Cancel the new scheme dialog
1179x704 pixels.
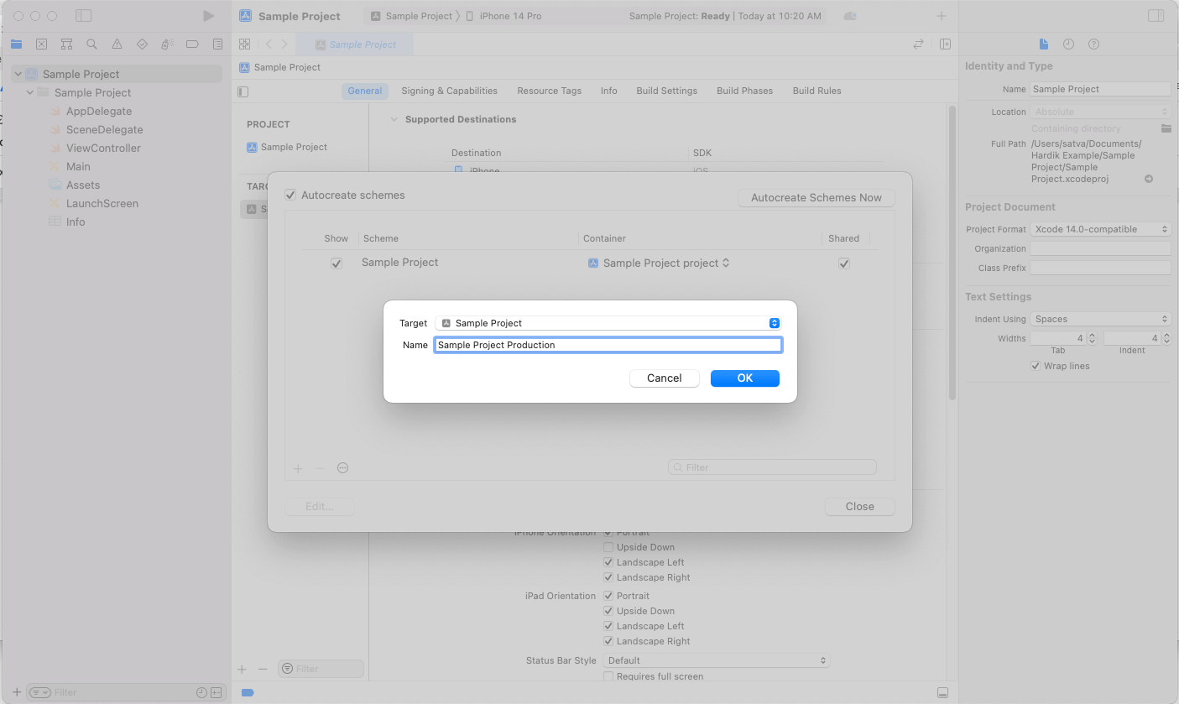click(x=664, y=378)
